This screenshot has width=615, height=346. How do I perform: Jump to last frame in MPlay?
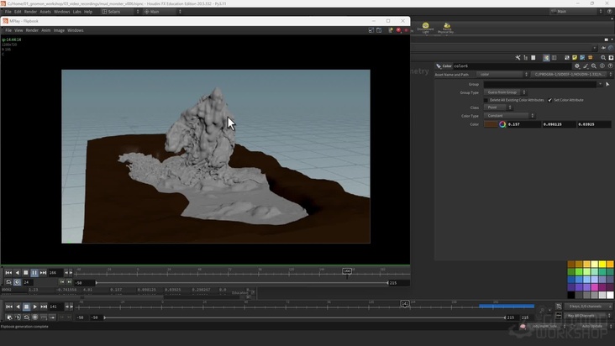(43, 272)
